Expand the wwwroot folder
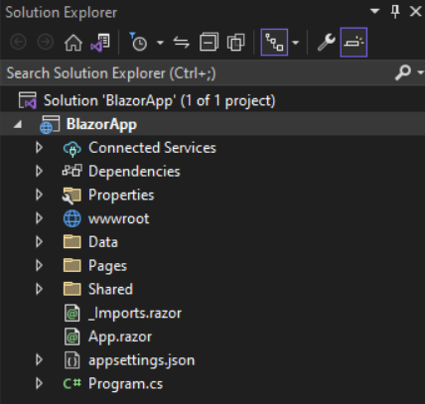Screen dimensions: 425x404 pyautogui.click(x=39, y=218)
